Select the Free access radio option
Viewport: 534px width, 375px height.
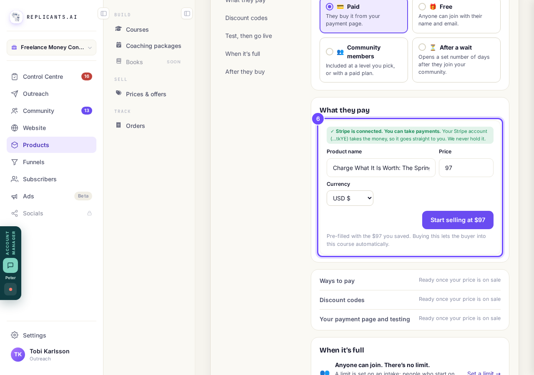(422, 7)
